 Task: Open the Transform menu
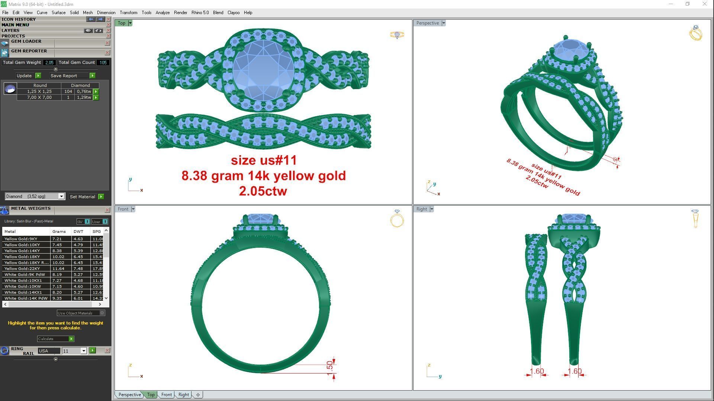128,13
